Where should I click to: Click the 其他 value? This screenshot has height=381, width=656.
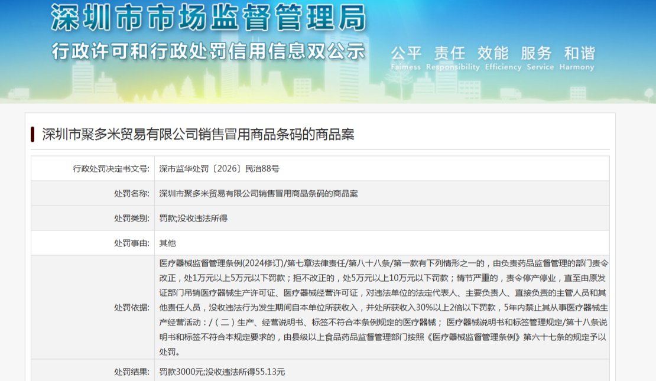pyautogui.click(x=167, y=243)
